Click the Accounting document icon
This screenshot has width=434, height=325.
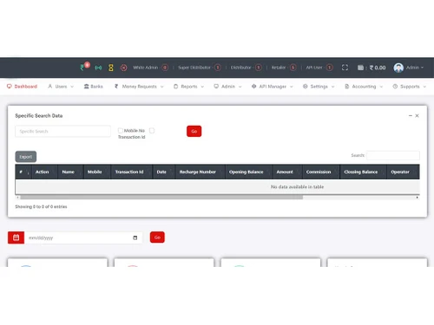tap(346, 87)
